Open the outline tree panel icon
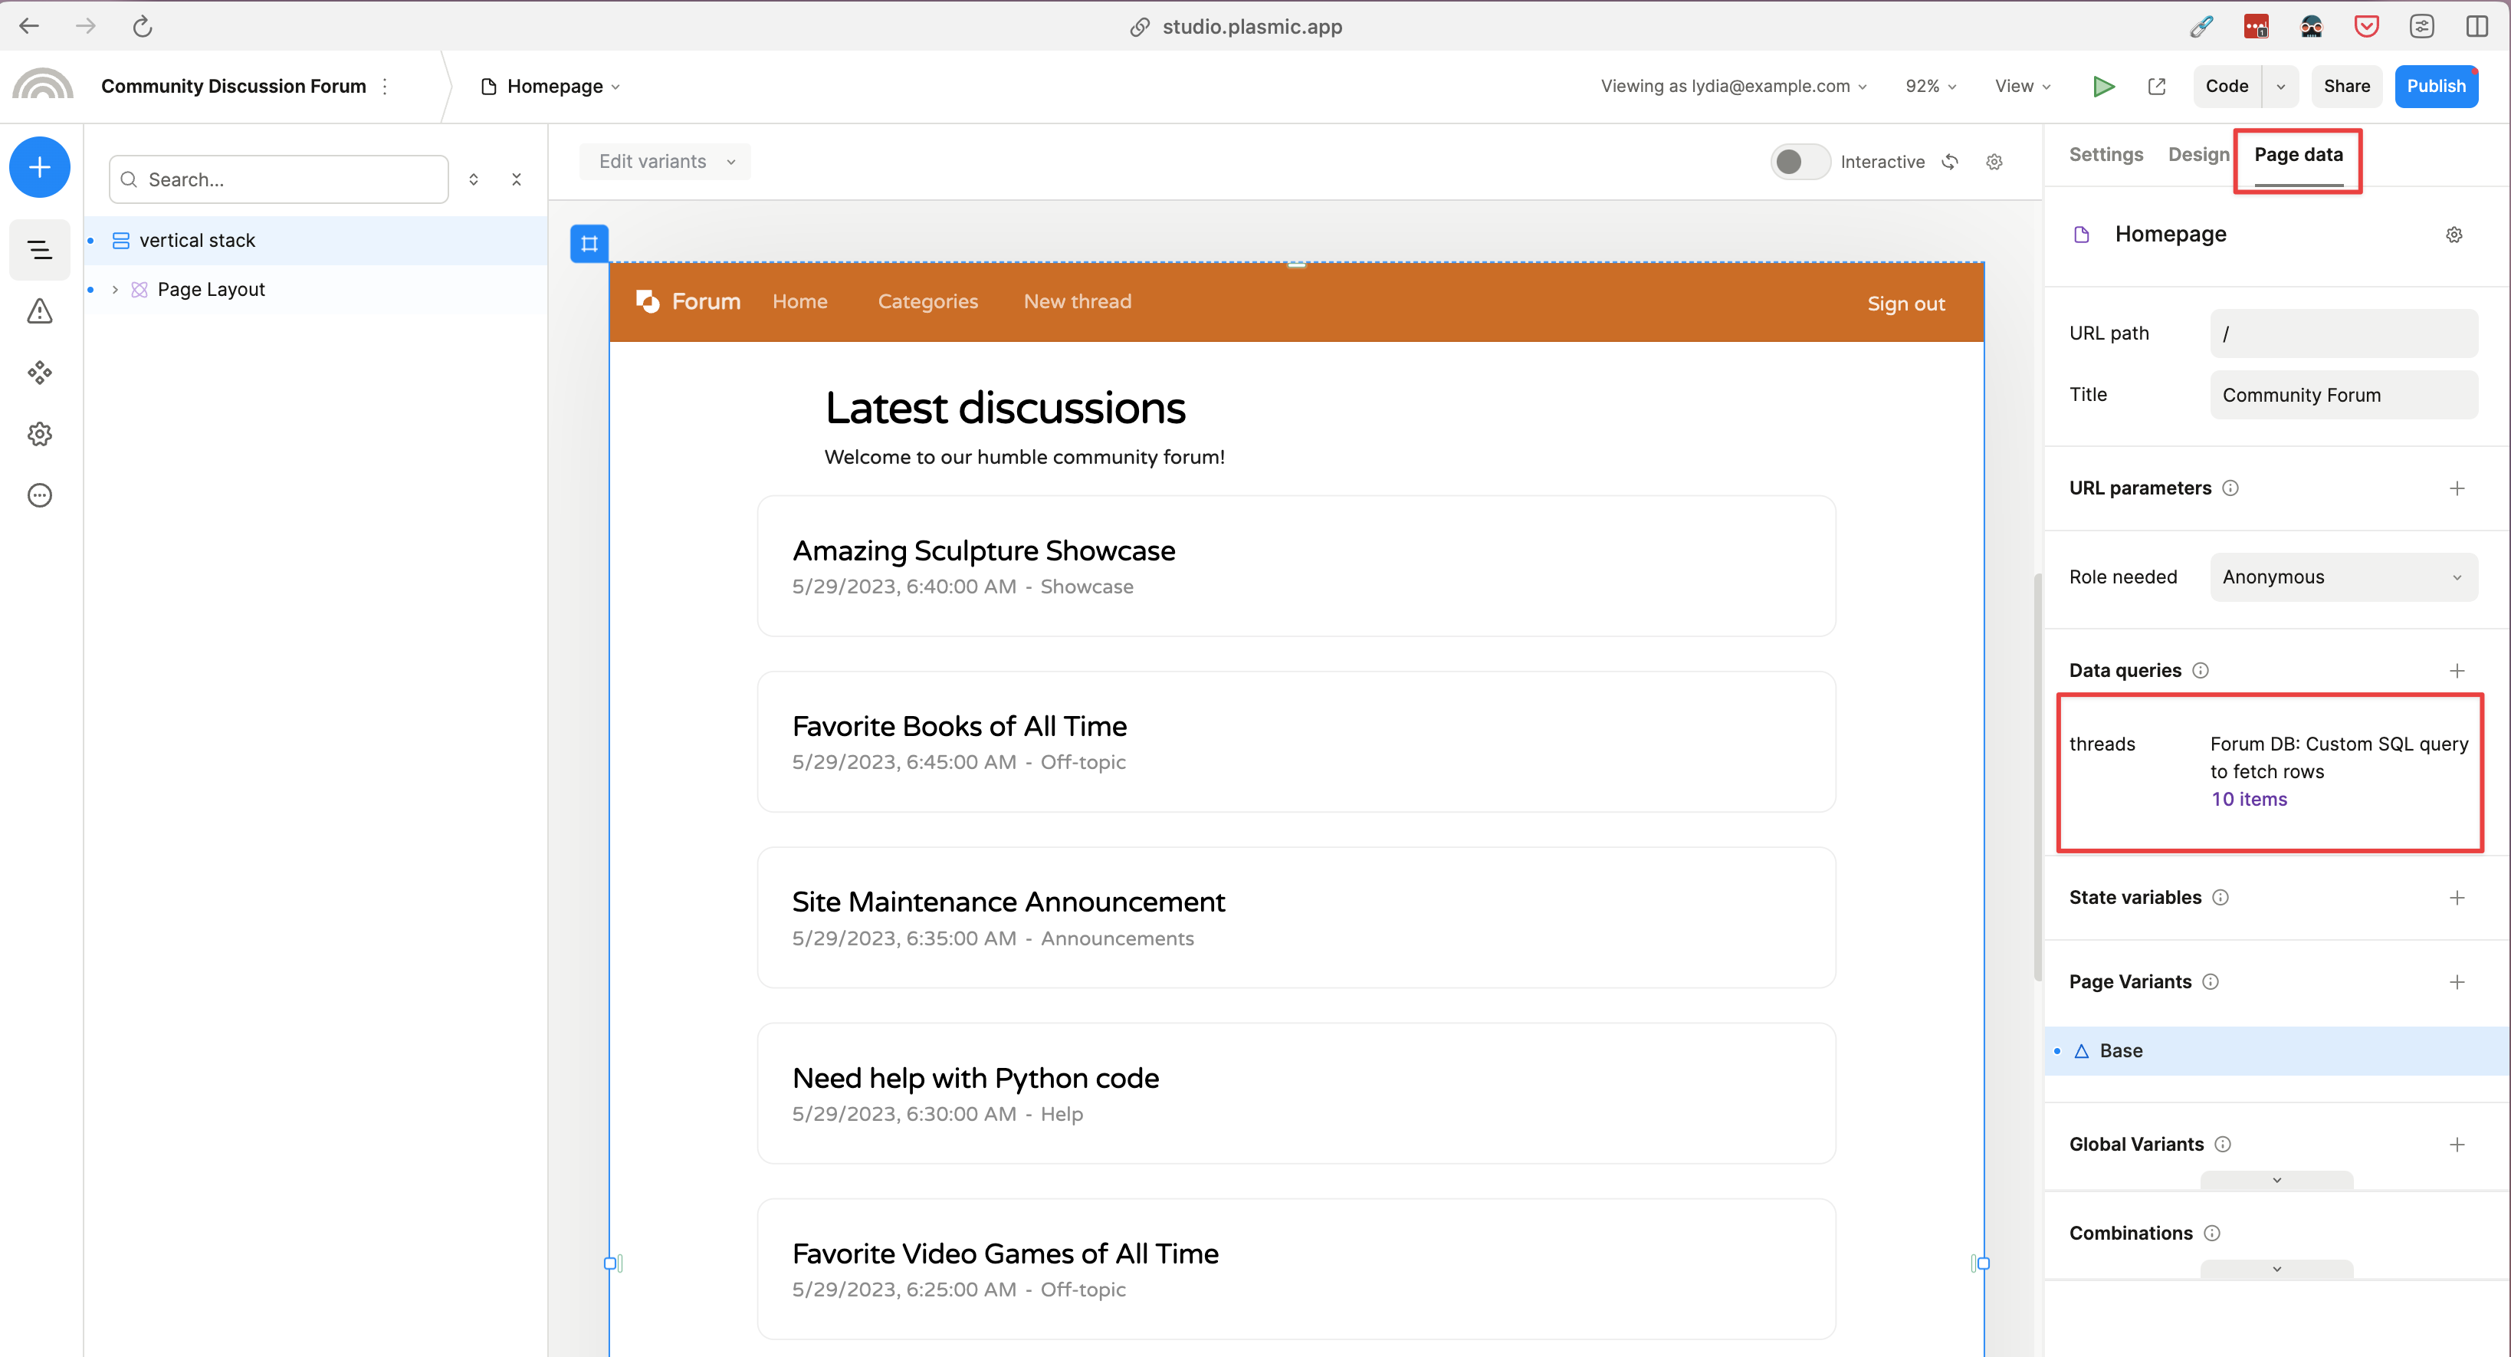The width and height of the screenshot is (2511, 1357). tap(39, 251)
